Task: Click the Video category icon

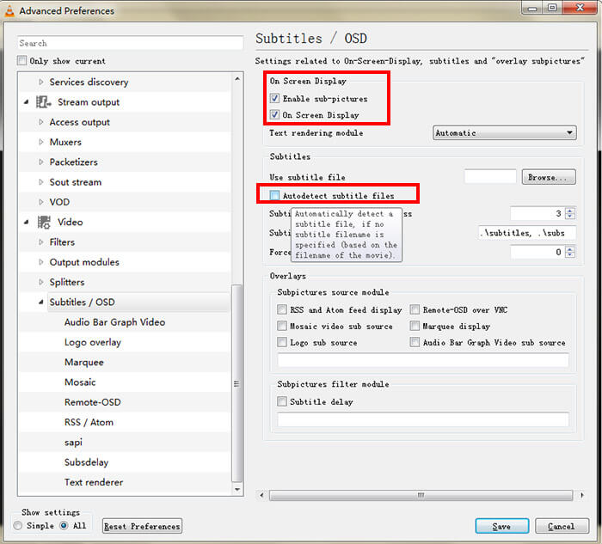Action: tap(44, 222)
